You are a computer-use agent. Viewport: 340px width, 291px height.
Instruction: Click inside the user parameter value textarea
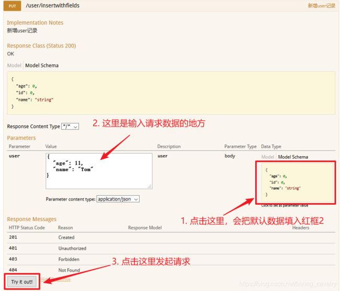tap(98, 170)
